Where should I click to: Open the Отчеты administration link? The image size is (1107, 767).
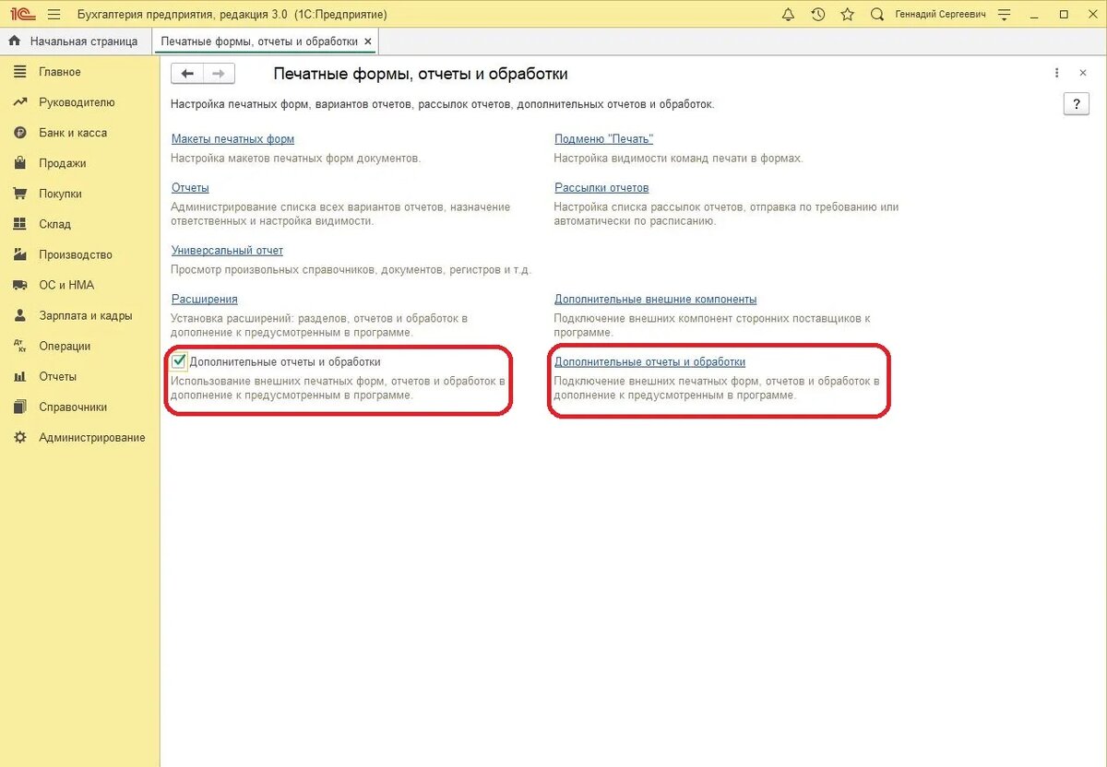(x=190, y=188)
